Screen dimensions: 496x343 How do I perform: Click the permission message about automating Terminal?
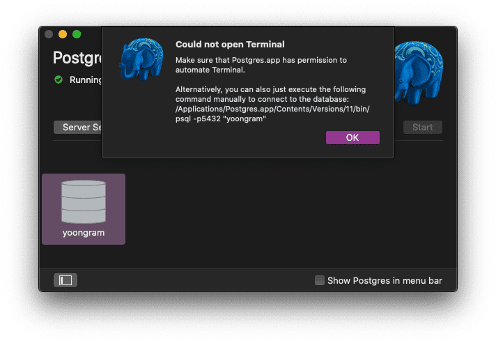tap(261, 65)
